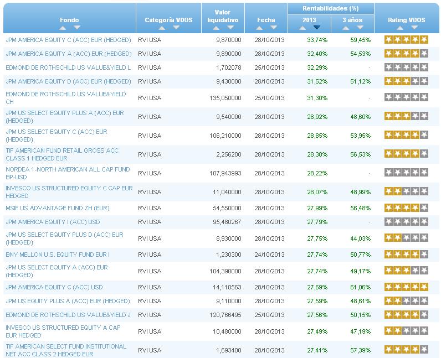
Task: Sort 3 años returns descending
Action: point(360,27)
